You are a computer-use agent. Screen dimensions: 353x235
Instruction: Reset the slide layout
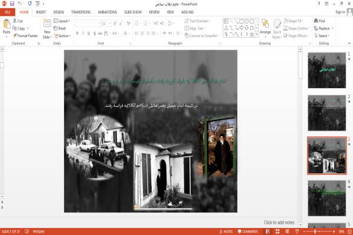coord(59,28)
